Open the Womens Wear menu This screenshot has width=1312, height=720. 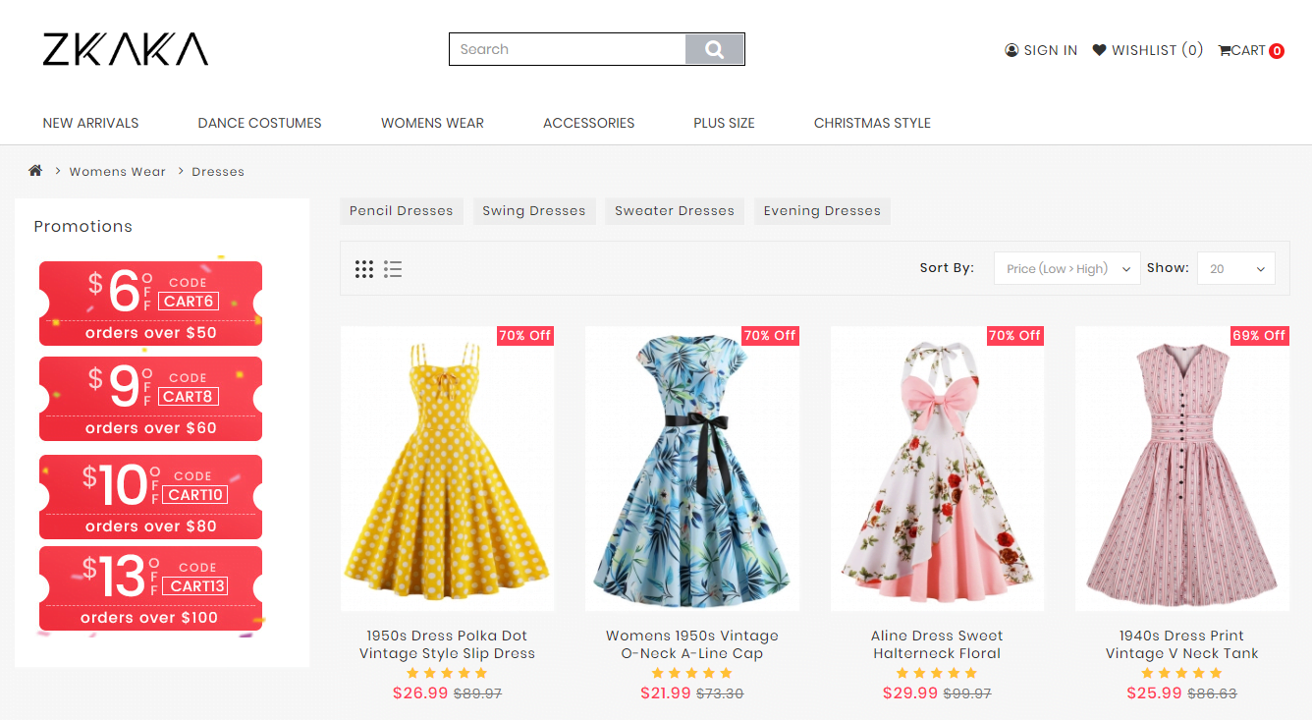[432, 123]
